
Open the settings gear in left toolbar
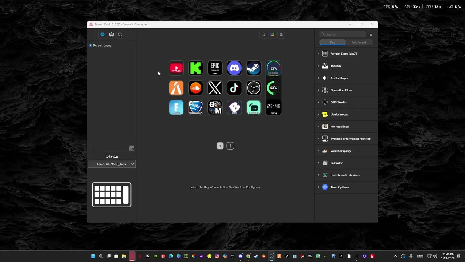tap(120, 35)
